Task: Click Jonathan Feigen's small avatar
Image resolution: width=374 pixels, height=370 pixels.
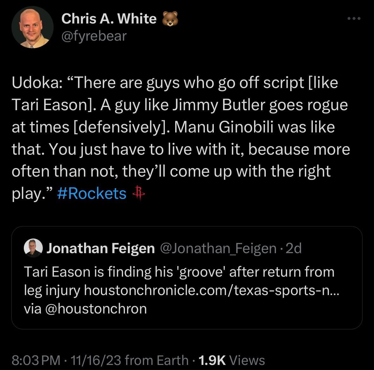Action: [x=33, y=248]
